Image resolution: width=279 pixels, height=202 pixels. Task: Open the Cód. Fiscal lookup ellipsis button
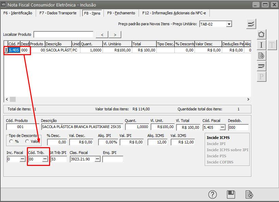click(x=222, y=127)
